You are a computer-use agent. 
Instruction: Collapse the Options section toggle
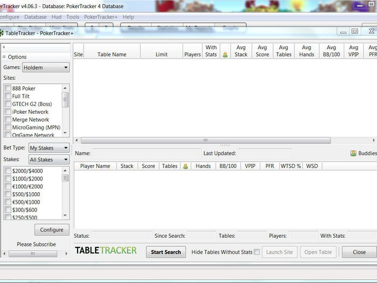point(4,57)
